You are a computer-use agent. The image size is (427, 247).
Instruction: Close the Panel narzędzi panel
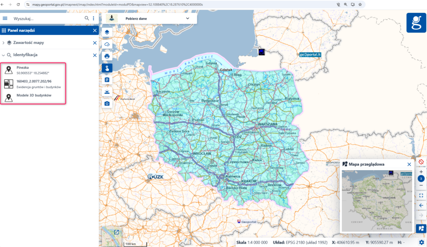[95, 30]
